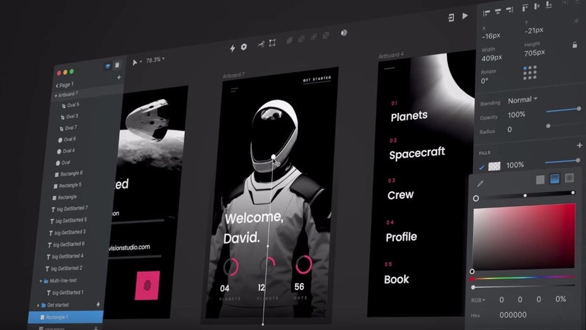Viewport: 586px width, 330px height.
Task: Open the 78.3% zoom level dropdown
Action: coord(155,60)
